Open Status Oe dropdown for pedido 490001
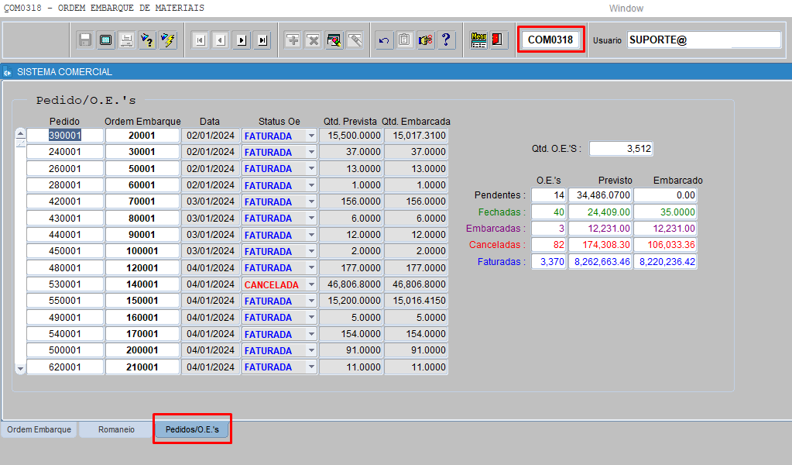 point(311,318)
